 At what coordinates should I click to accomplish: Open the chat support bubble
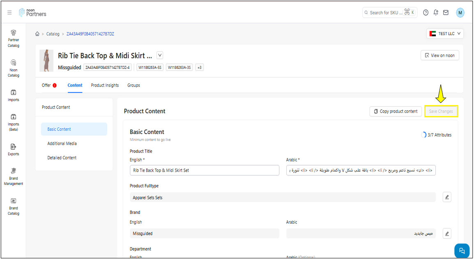(462, 251)
